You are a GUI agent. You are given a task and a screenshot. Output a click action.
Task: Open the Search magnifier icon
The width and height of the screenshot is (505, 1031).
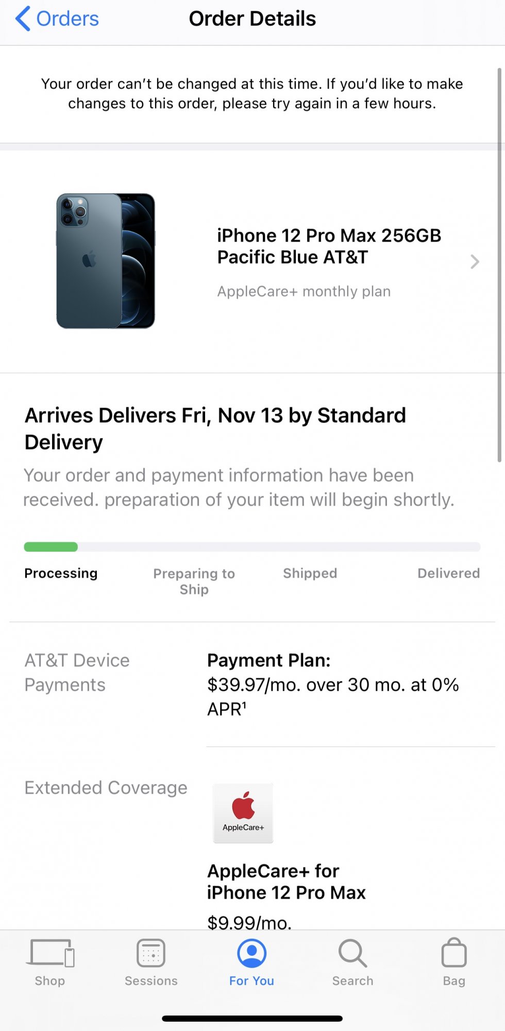pyautogui.click(x=352, y=953)
